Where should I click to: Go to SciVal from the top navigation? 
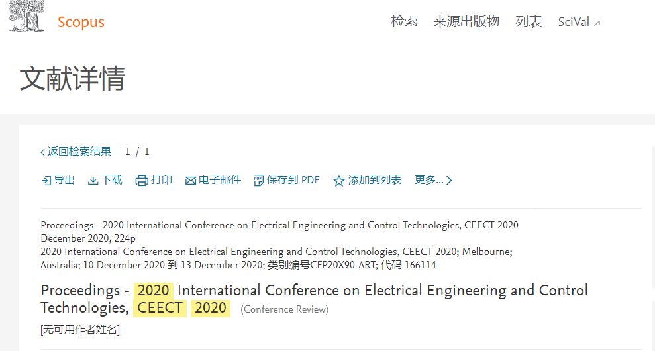(x=574, y=22)
